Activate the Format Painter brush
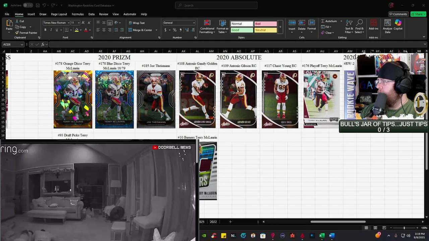 (17, 33)
